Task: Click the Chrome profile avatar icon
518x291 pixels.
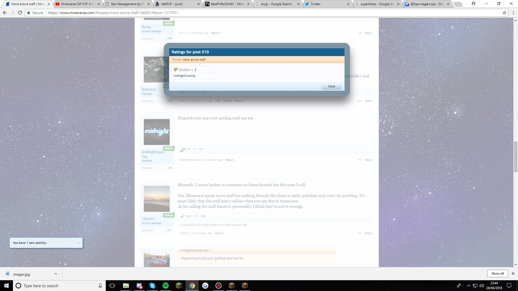Action: click(473, 4)
